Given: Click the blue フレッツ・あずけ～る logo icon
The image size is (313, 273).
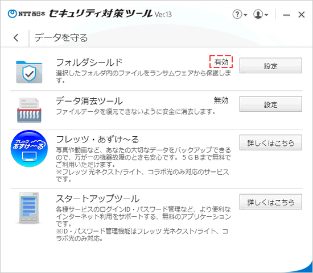Looking at the screenshot, I should tap(29, 148).
